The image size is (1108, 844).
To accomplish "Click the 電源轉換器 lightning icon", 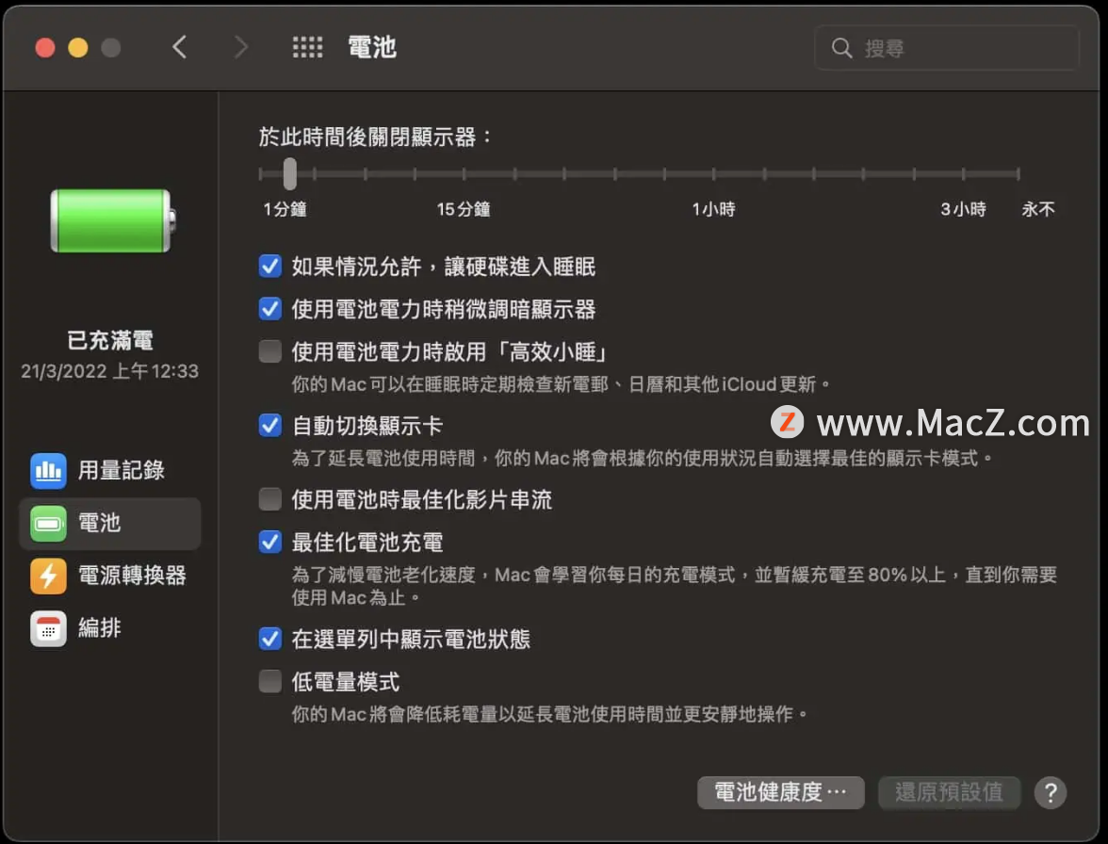I will point(48,576).
